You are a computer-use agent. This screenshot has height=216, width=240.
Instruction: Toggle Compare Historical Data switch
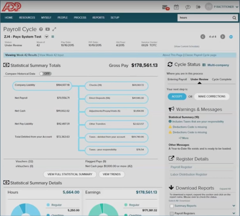pyautogui.click(x=45, y=74)
